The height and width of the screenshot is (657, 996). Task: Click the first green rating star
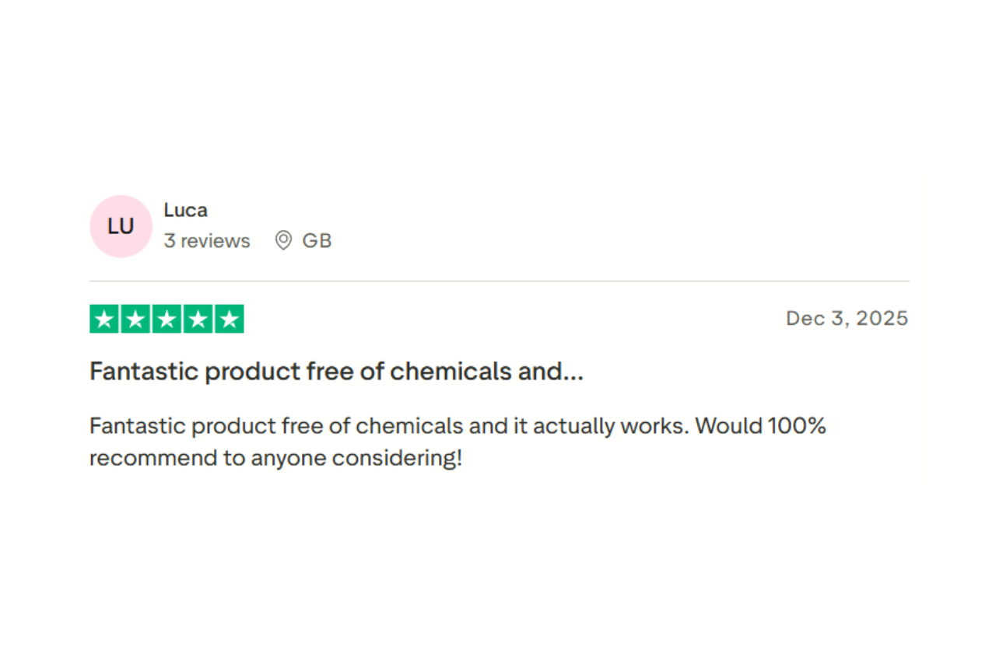coord(104,319)
